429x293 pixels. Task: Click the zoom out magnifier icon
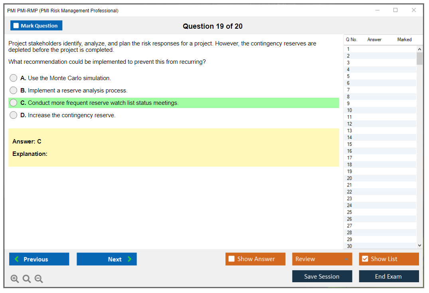tap(39, 279)
